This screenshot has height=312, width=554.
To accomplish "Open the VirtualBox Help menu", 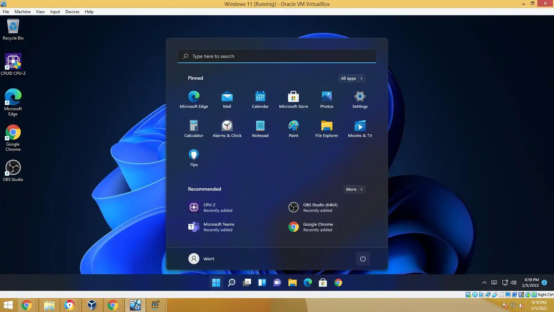I will [x=89, y=12].
